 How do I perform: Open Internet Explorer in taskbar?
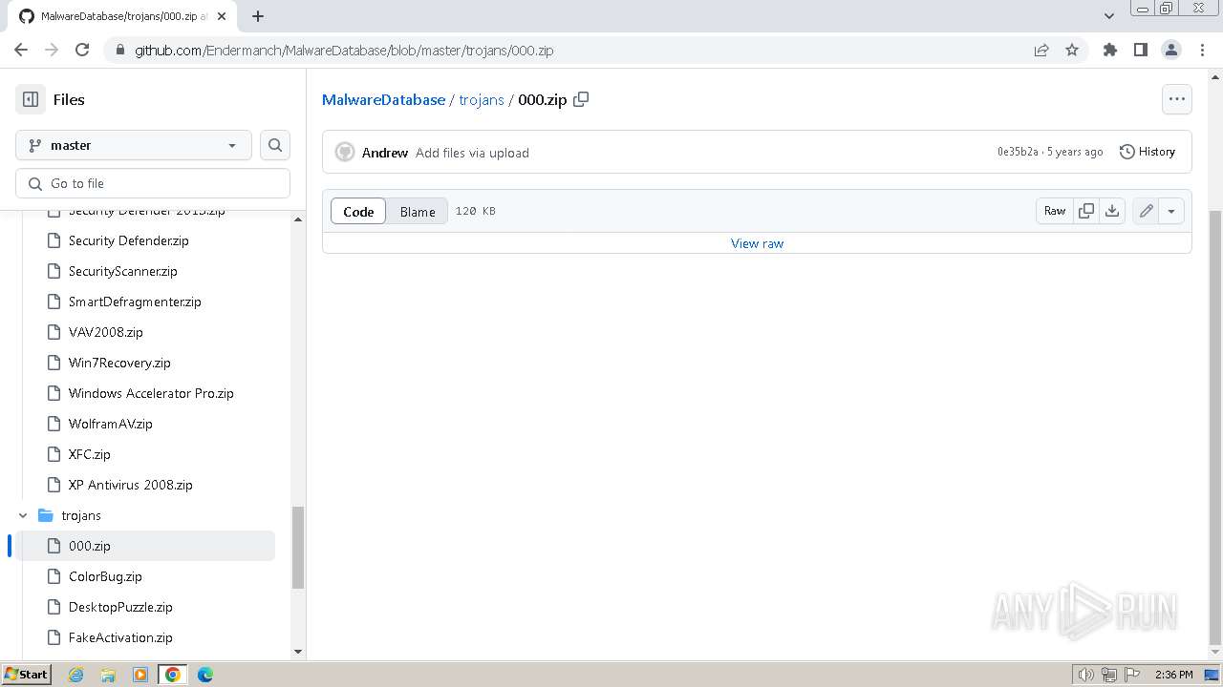[76, 675]
